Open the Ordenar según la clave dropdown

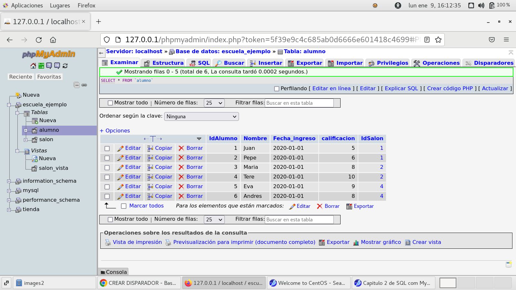(x=201, y=117)
